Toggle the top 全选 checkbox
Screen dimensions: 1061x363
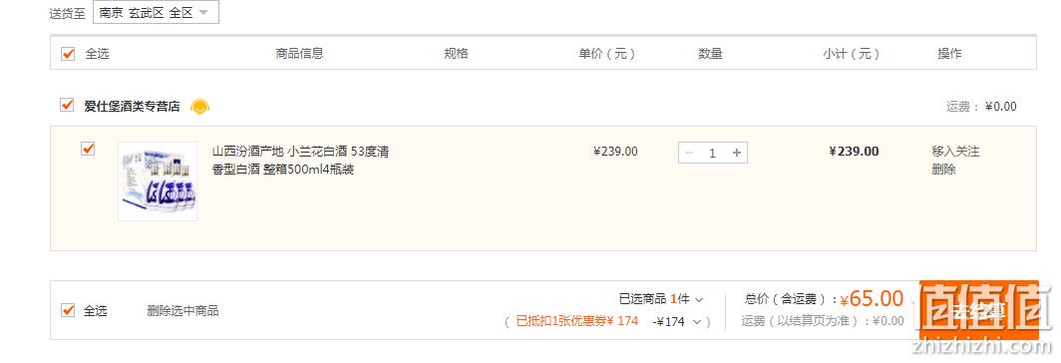[x=68, y=54]
